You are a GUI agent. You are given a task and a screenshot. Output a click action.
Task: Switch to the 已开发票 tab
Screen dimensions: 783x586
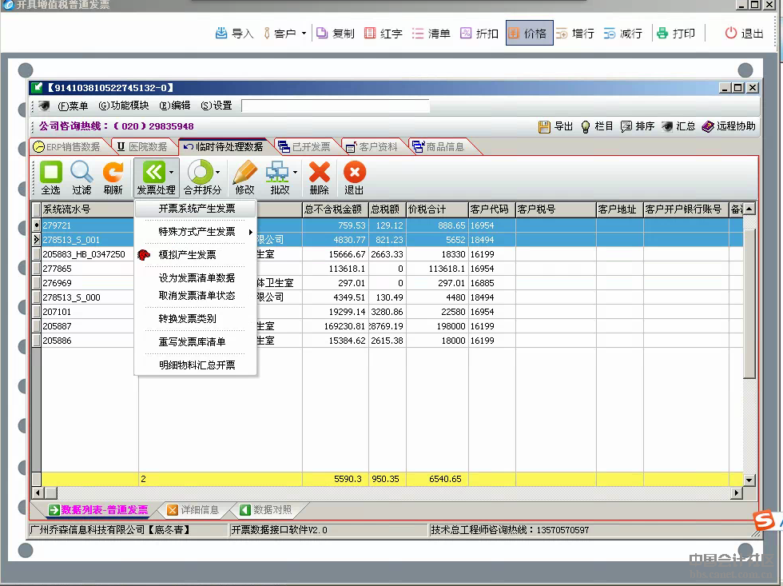[x=304, y=147]
